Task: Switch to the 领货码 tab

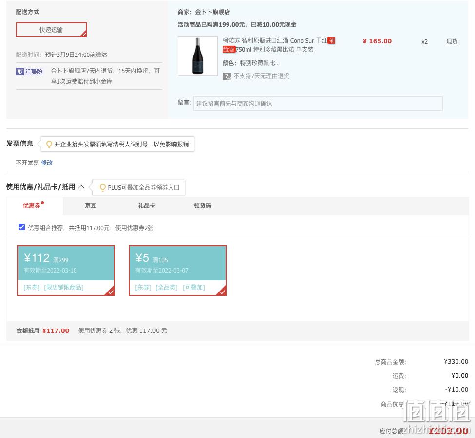Action: coord(202,206)
